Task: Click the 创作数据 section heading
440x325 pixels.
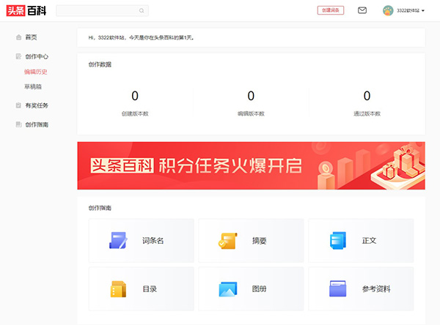Action: coord(100,64)
